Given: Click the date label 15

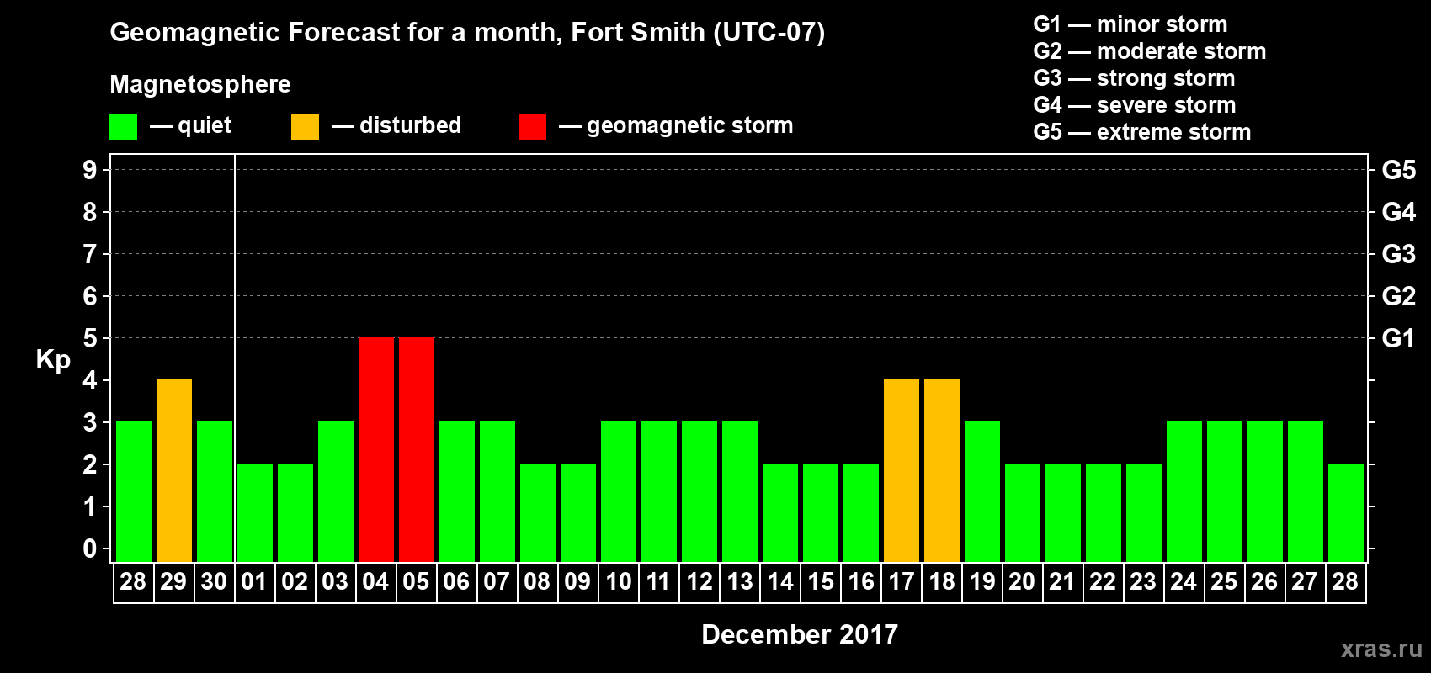Looking at the screenshot, I should (x=821, y=582).
